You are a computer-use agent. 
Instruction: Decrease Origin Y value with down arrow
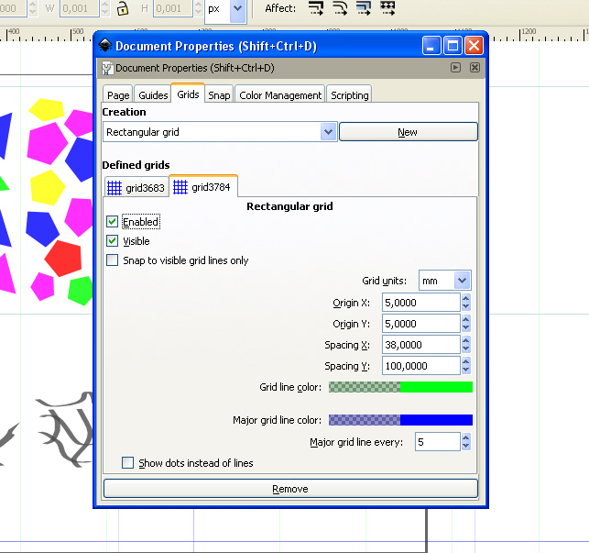465,327
